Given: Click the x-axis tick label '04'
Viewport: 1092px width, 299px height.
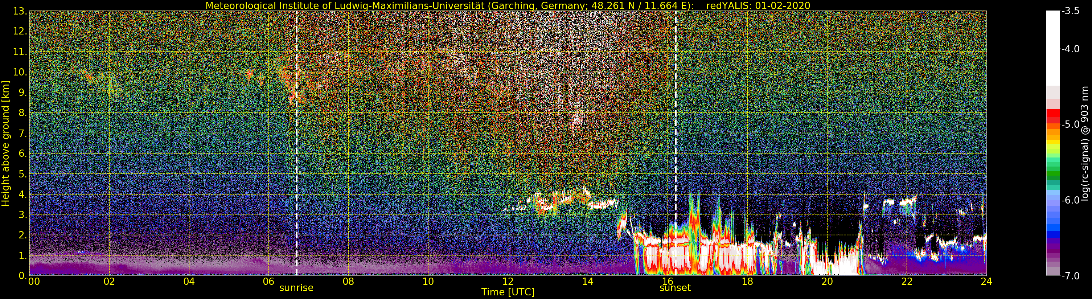Looking at the screenshot, I should click(x=189, y=282).
